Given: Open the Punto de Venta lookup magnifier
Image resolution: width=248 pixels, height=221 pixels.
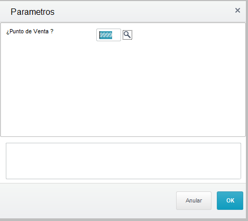Looking at the screenshot, I should [x=127, y=35].
